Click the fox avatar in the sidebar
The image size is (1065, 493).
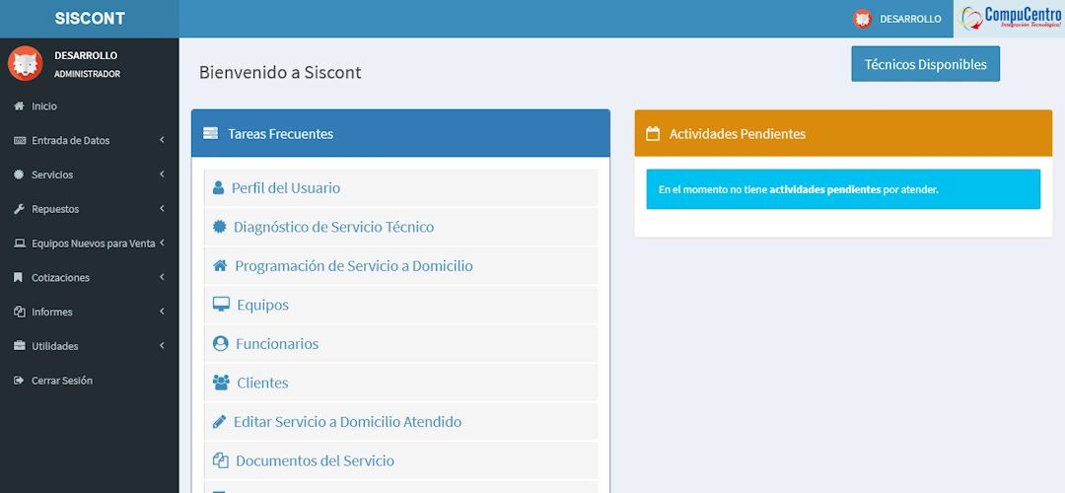(25, 63)
